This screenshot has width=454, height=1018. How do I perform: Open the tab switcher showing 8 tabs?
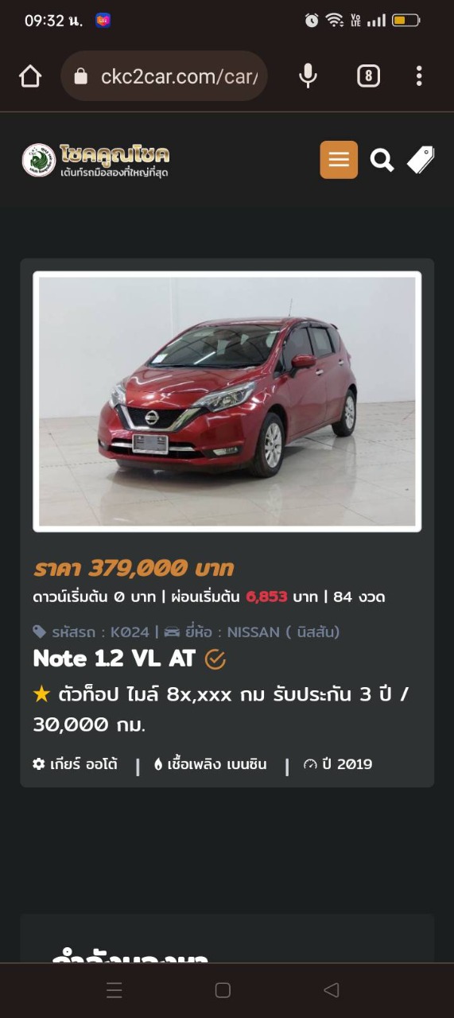point(368,76)
